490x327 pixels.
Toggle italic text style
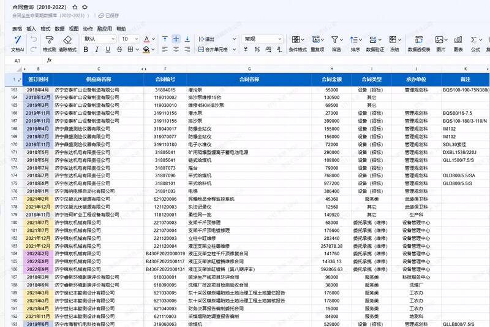(x=98, y=49)
